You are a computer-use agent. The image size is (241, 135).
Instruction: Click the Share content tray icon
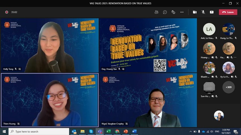click(212, 12)
